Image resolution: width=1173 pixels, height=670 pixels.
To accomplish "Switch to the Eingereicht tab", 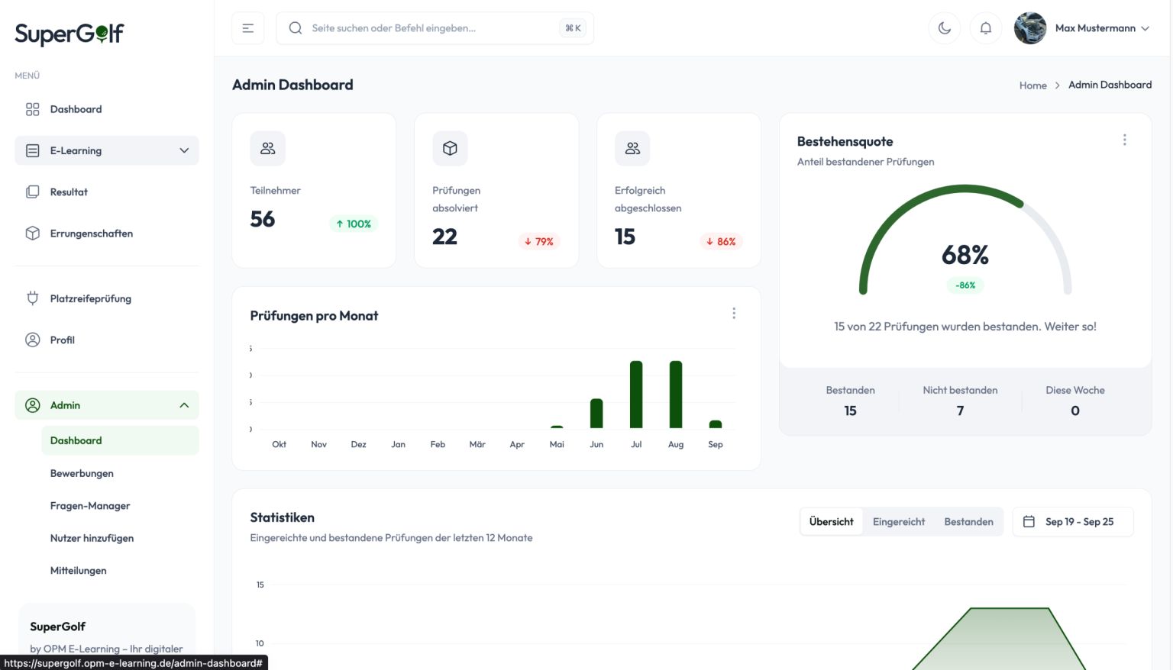I will point(899,522).
